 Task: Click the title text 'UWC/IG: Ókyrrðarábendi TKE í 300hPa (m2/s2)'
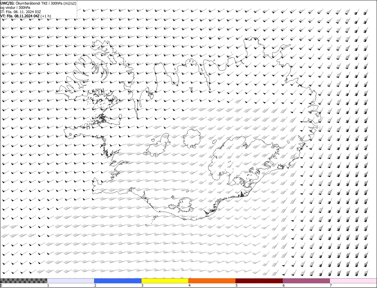(x=38, y=3)
